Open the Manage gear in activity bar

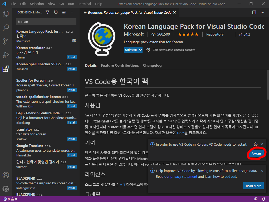(6, 189)
